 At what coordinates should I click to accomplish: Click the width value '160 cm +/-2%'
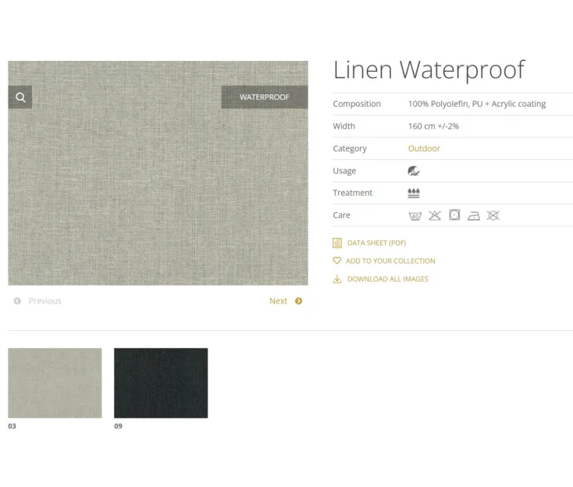(x=433, y=126)
